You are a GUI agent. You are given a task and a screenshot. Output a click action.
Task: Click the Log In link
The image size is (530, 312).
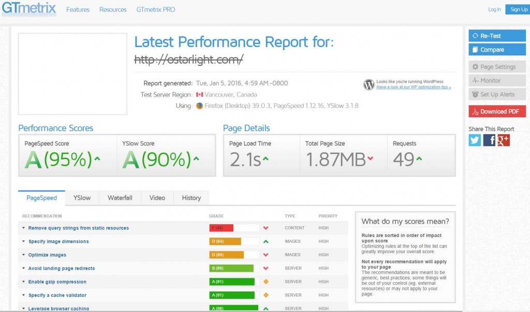coord(494,9)
